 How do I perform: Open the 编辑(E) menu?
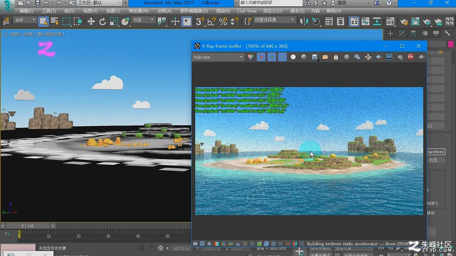[x=26, y=11]
